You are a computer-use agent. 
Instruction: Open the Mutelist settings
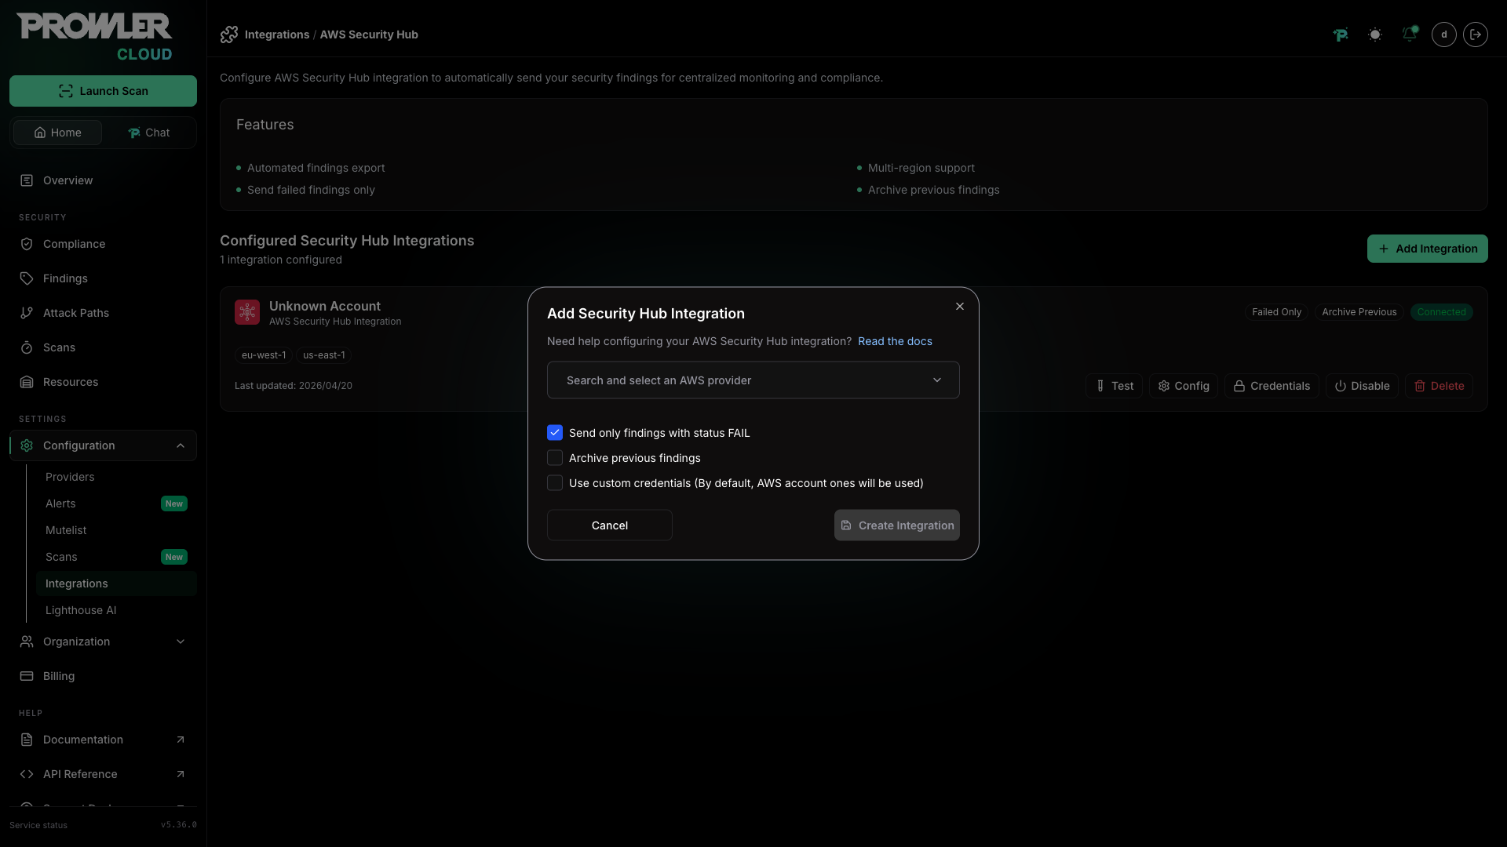pyautogui.click(x=116, y=530)
